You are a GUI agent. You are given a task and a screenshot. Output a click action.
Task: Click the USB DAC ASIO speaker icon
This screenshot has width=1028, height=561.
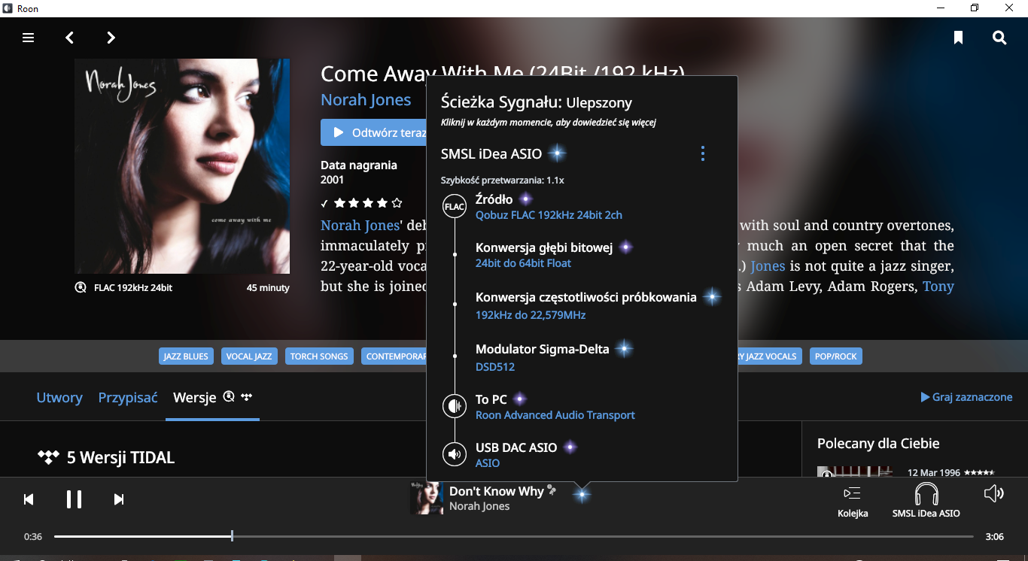(x=455, y=454)
